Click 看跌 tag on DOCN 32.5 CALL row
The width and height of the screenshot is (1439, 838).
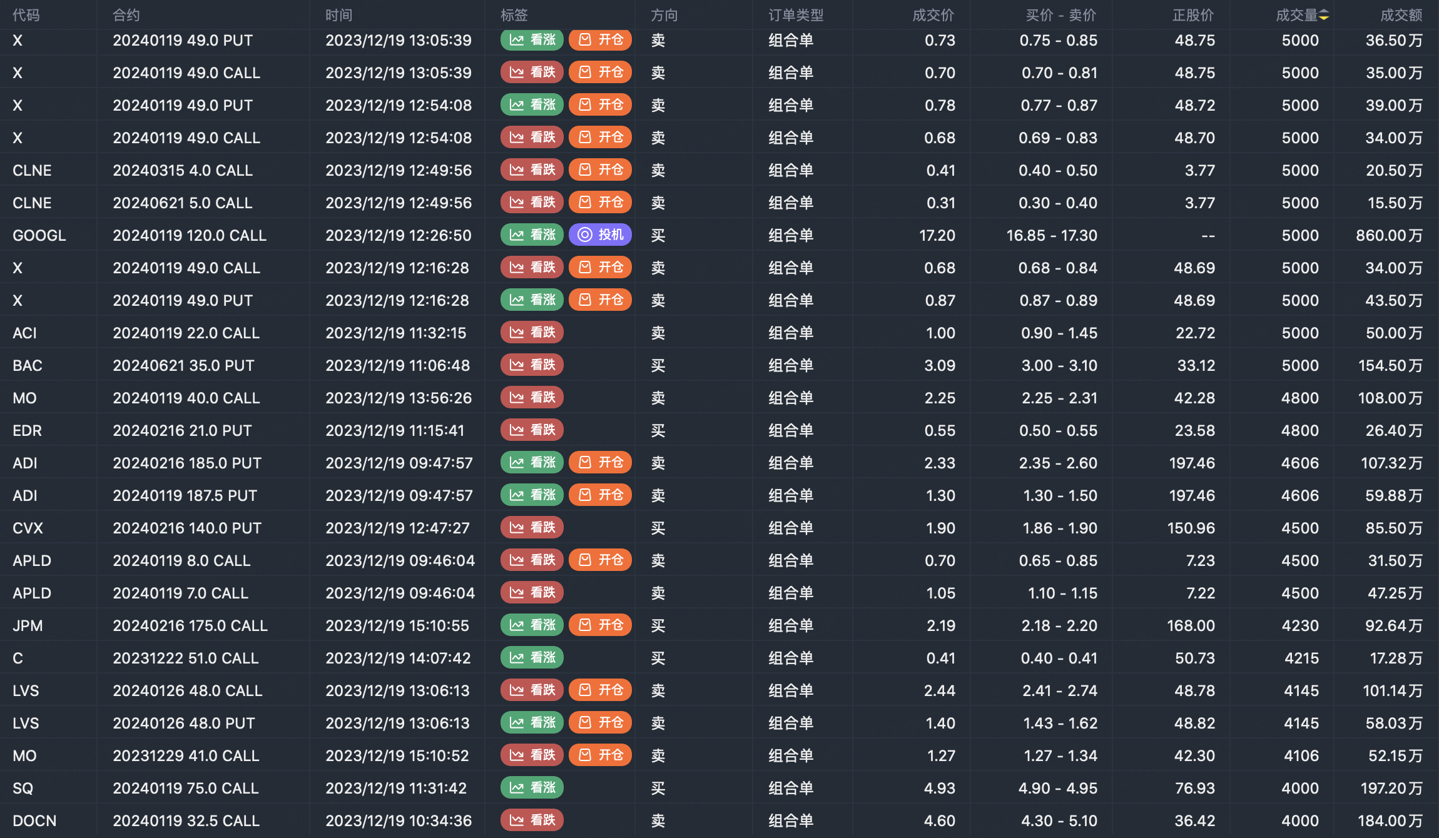[532, 820]
